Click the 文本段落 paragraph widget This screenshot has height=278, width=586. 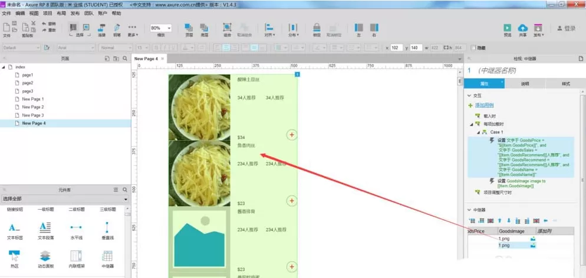[x=45, y=231]
